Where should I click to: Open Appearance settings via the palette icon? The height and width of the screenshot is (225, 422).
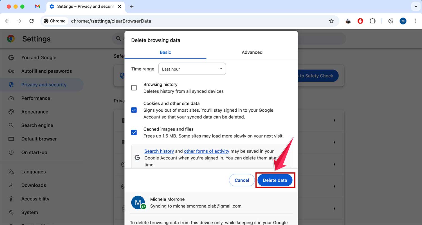(x=11, y=112)
